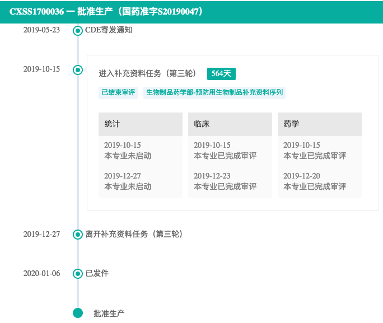383x323 pixels.
Task: Click the 生物制品药学部-预防用生物制品补充资料序列 tag
Action: point(214,93)
